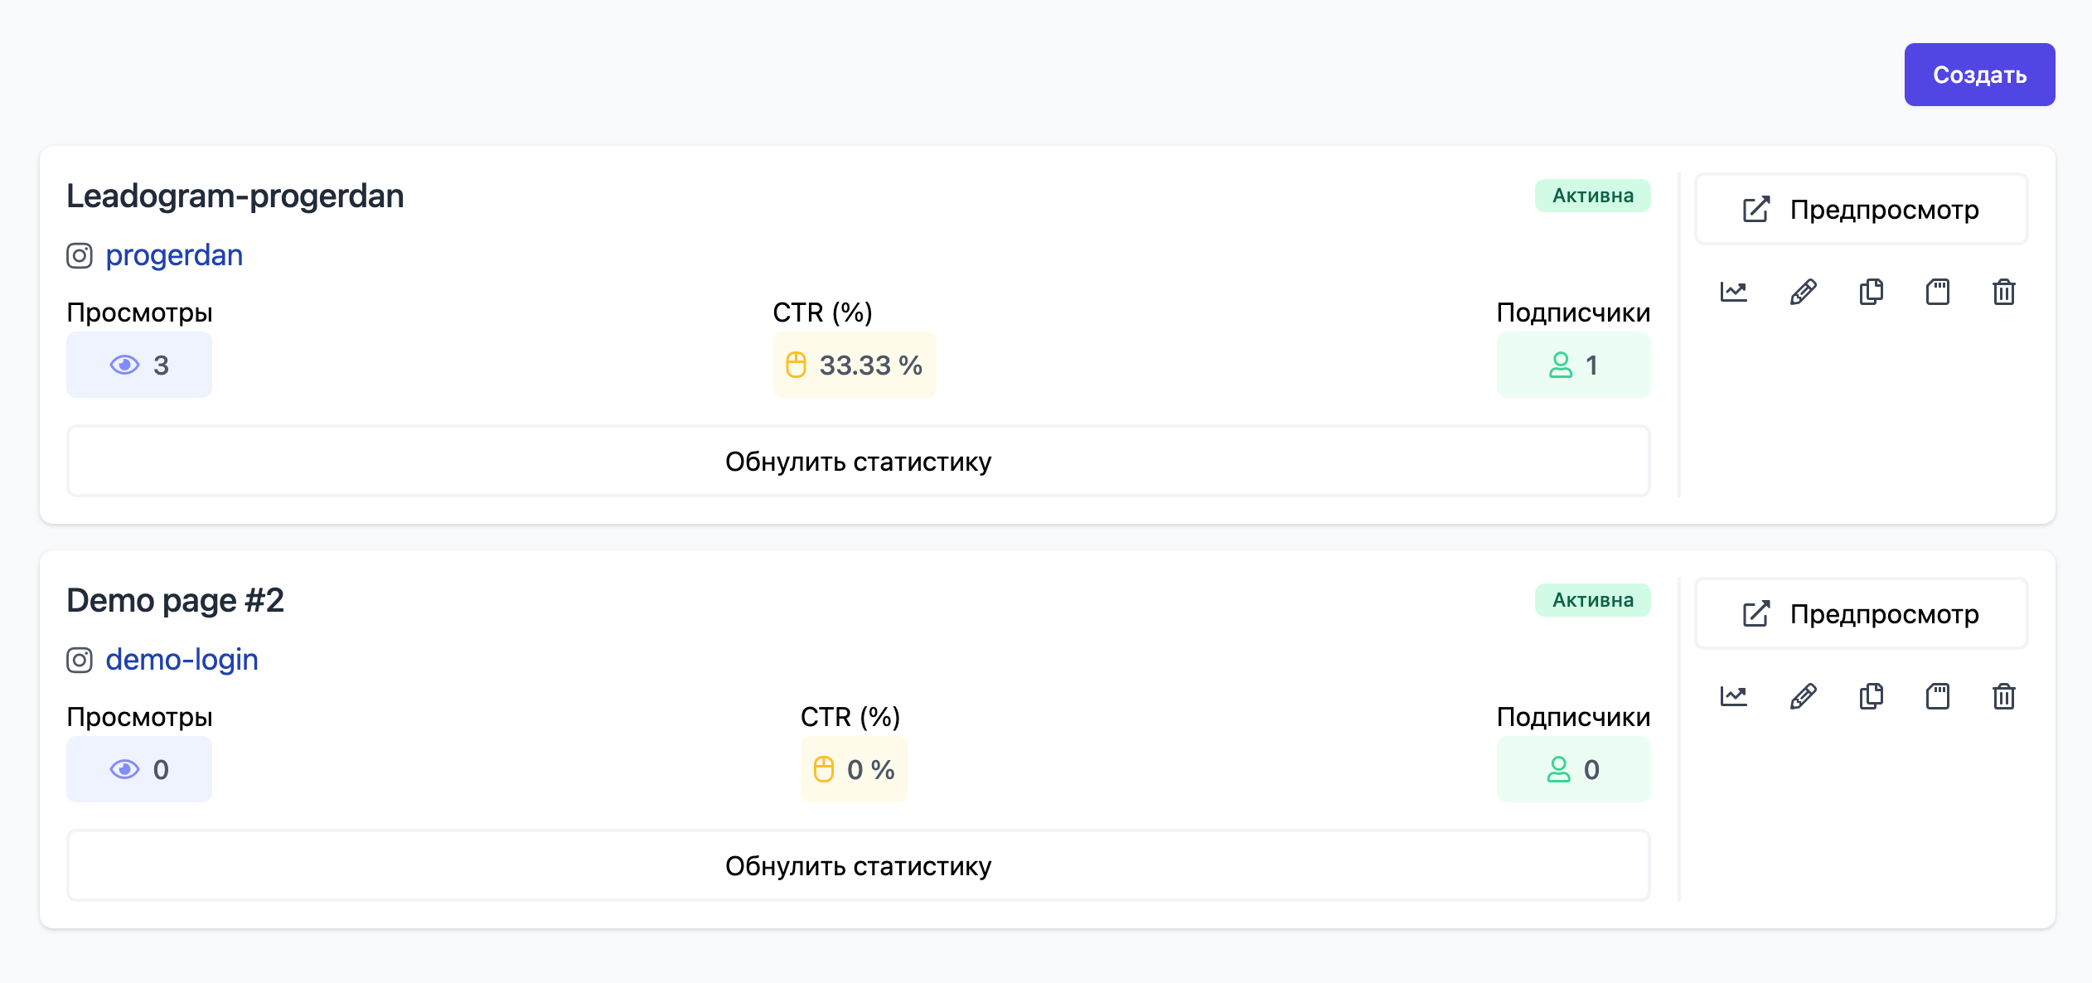Image resolution: width=2092 pixels, height=983 pixels.
Task: Click the Активна badge on Leadogram-progerdan
Action: (x=1592, y=196)
